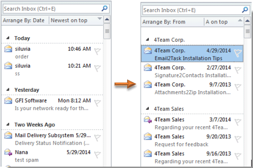Flag siluvia's 10:46 AM order email
Image resolution: width=253 pixels, height=168 pixels.
pyautogui.click(x=97, y=51)
